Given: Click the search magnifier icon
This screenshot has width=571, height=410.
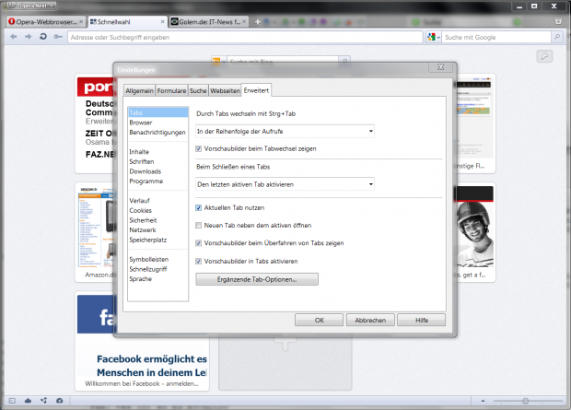Looking at the screenshot, I should click(x=557, y=37).
